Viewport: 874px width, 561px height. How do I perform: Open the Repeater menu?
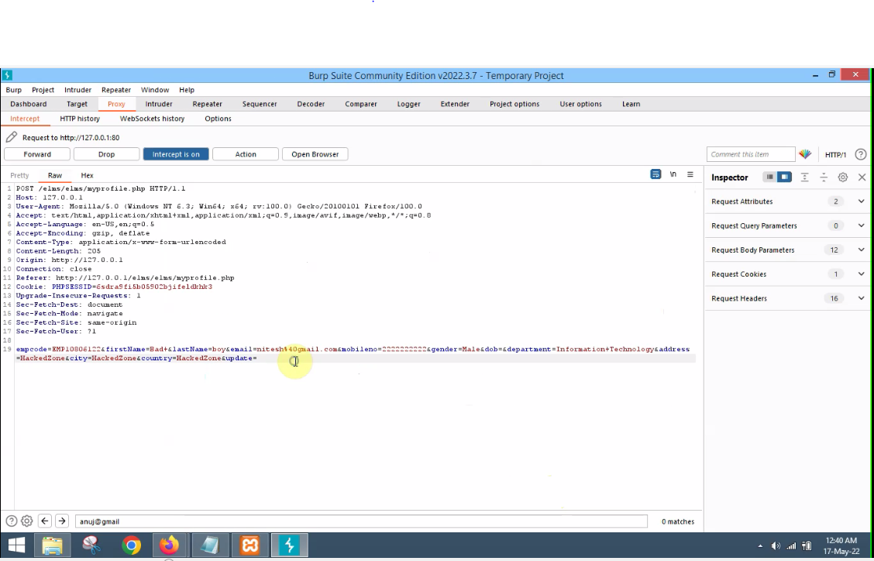point(115,89)
